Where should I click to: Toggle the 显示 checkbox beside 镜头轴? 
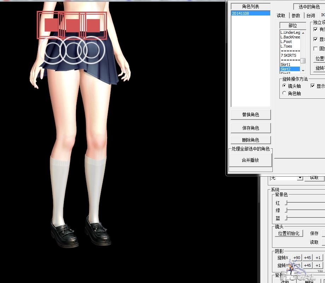pos(313,86)
